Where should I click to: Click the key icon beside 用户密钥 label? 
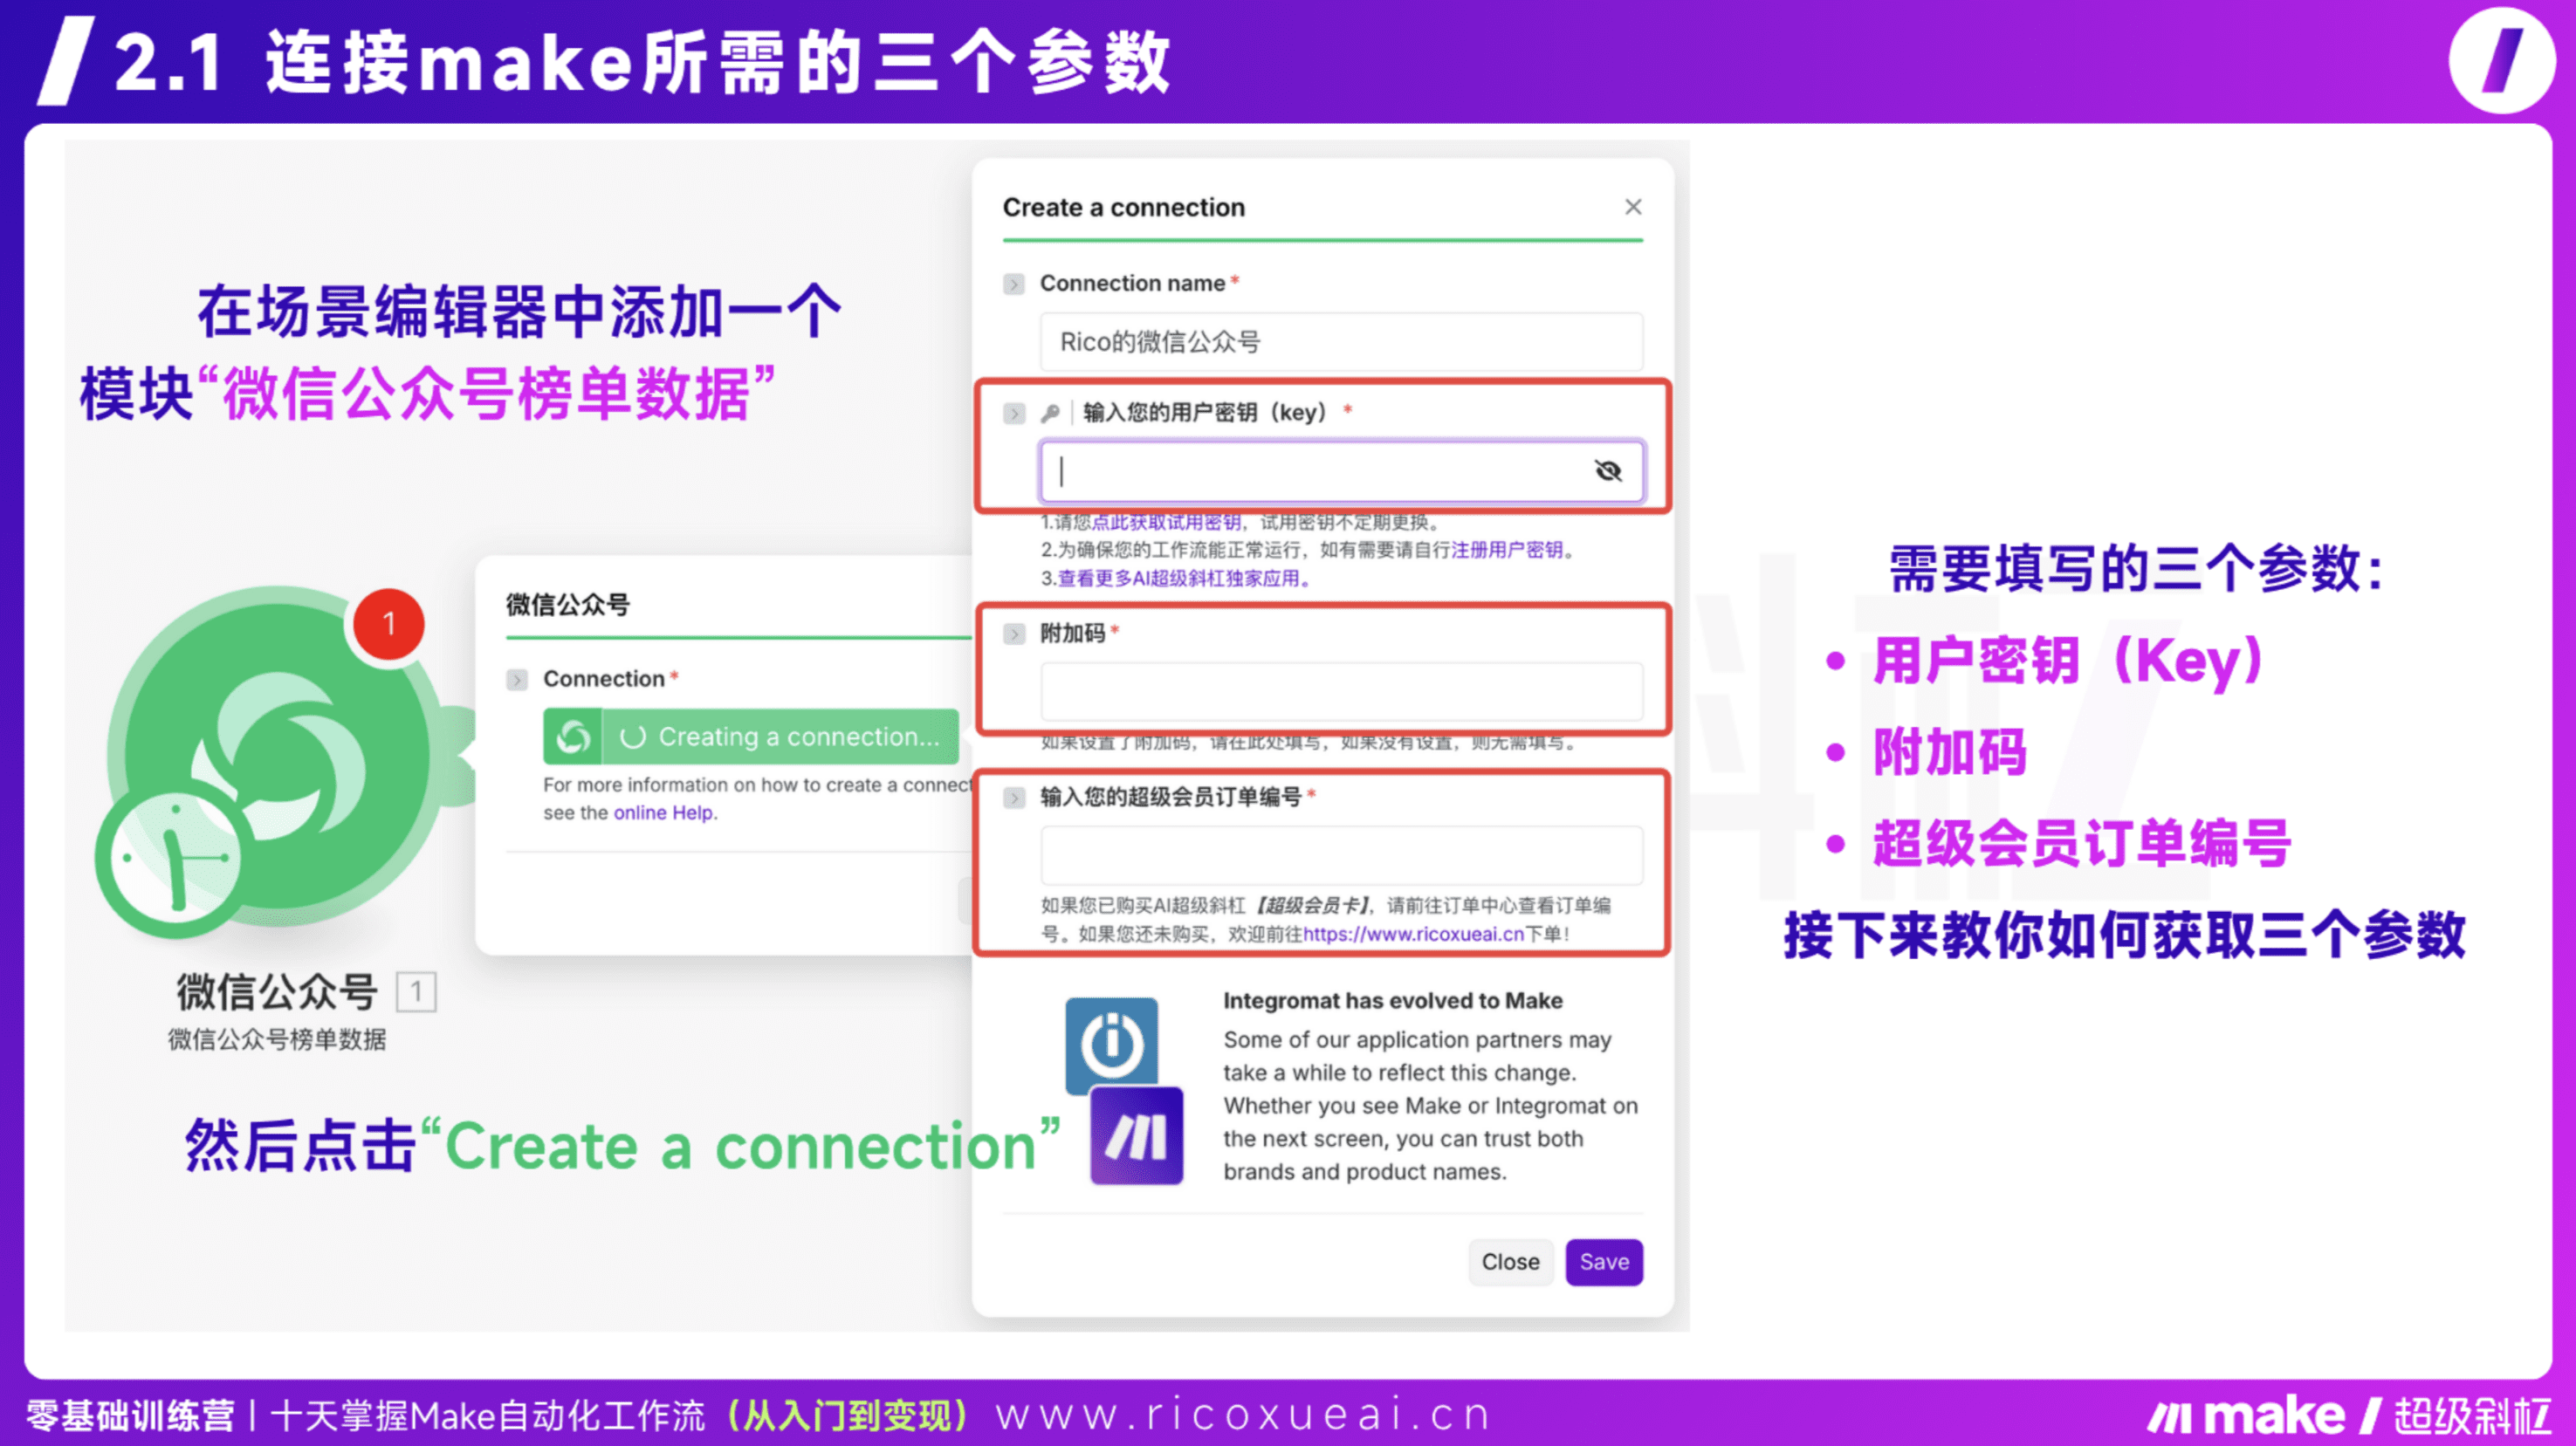(x=1050, y=413)
